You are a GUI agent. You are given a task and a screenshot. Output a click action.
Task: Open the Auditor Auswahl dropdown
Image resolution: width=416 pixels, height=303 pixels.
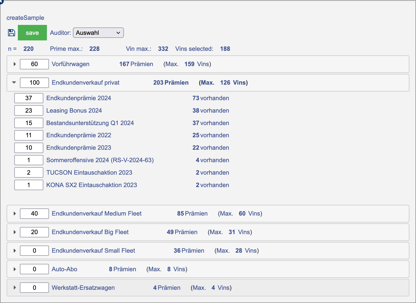point(98,33)
